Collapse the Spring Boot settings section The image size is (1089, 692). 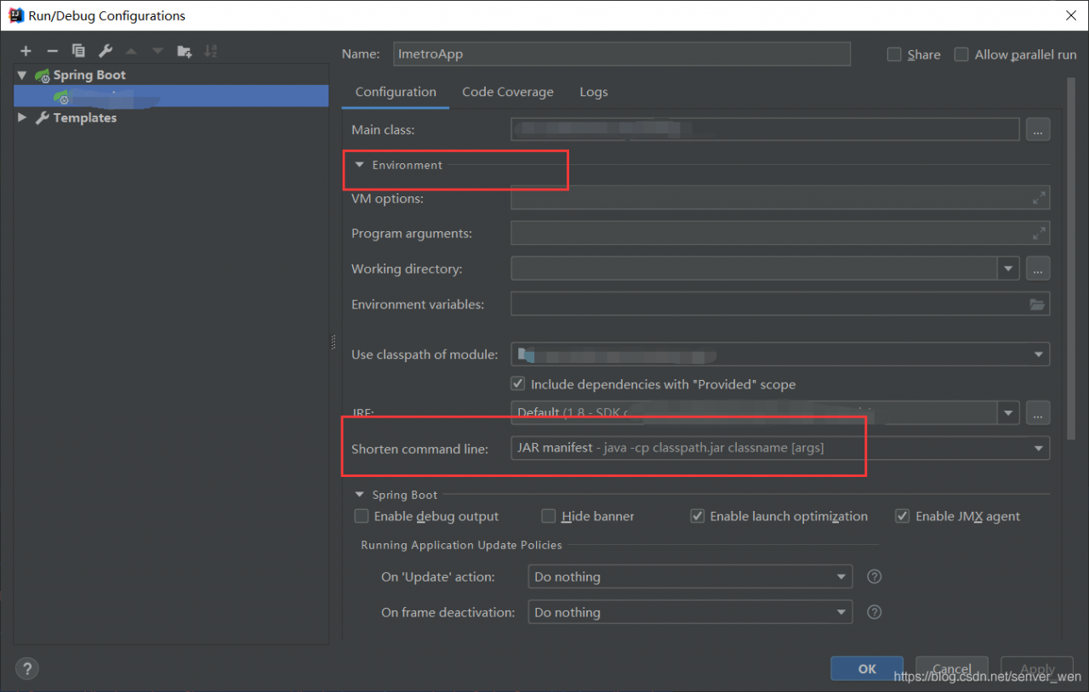[360, 495]
